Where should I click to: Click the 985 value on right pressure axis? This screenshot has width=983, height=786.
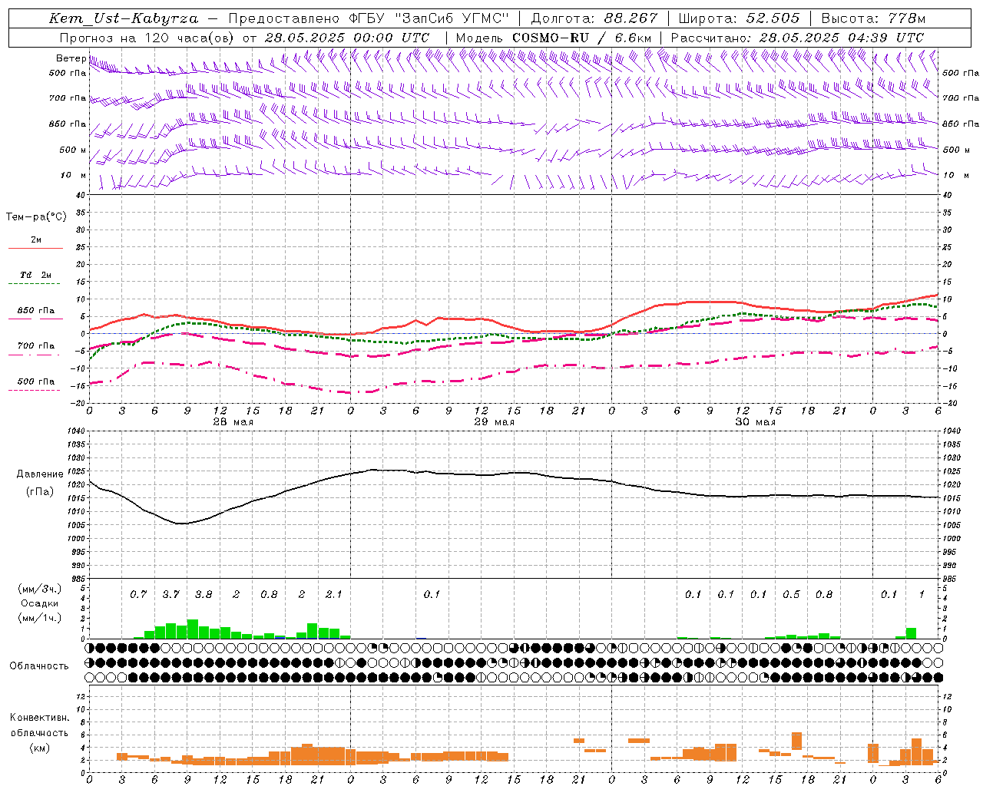(951, 579)
